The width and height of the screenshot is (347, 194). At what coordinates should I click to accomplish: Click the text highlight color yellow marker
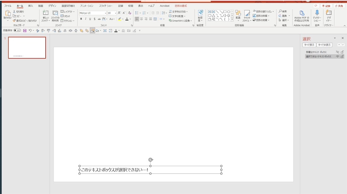click(x=120, y=19)
